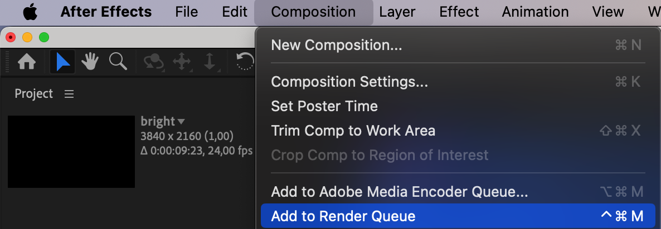Select the Rotation tool
The image size is (661, 229).
[x=245, y=62]
